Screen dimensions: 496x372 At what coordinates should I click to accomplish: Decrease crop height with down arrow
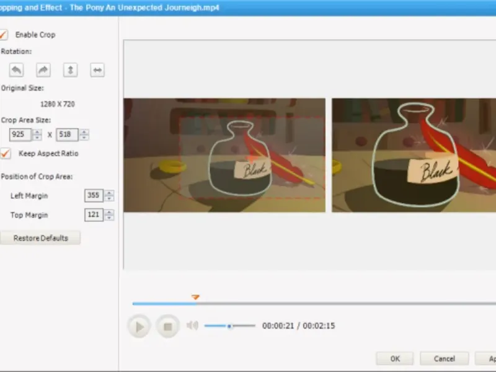pos(84,137)
